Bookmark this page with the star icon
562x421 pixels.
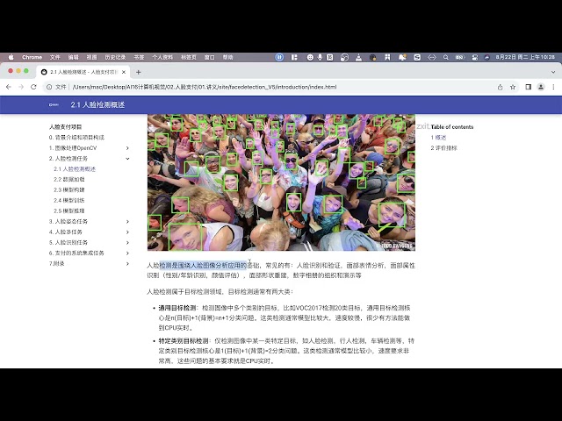513,87
